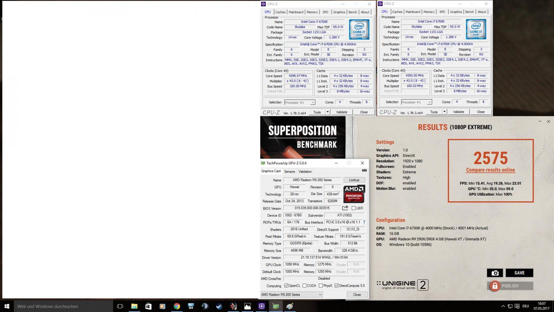
Task: Toggle the CUDA checkbox
Action: [x=304, y=286]
